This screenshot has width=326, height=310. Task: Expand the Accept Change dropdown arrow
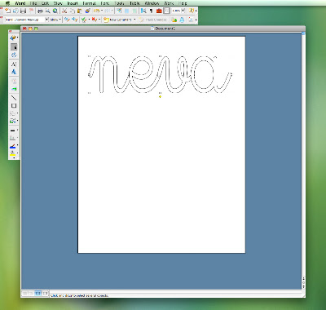(x=89, y=20)
